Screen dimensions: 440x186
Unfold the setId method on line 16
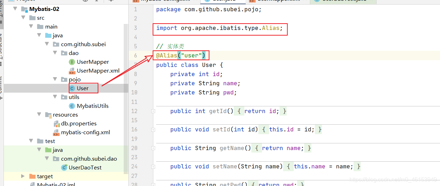(x=153, y=130)
